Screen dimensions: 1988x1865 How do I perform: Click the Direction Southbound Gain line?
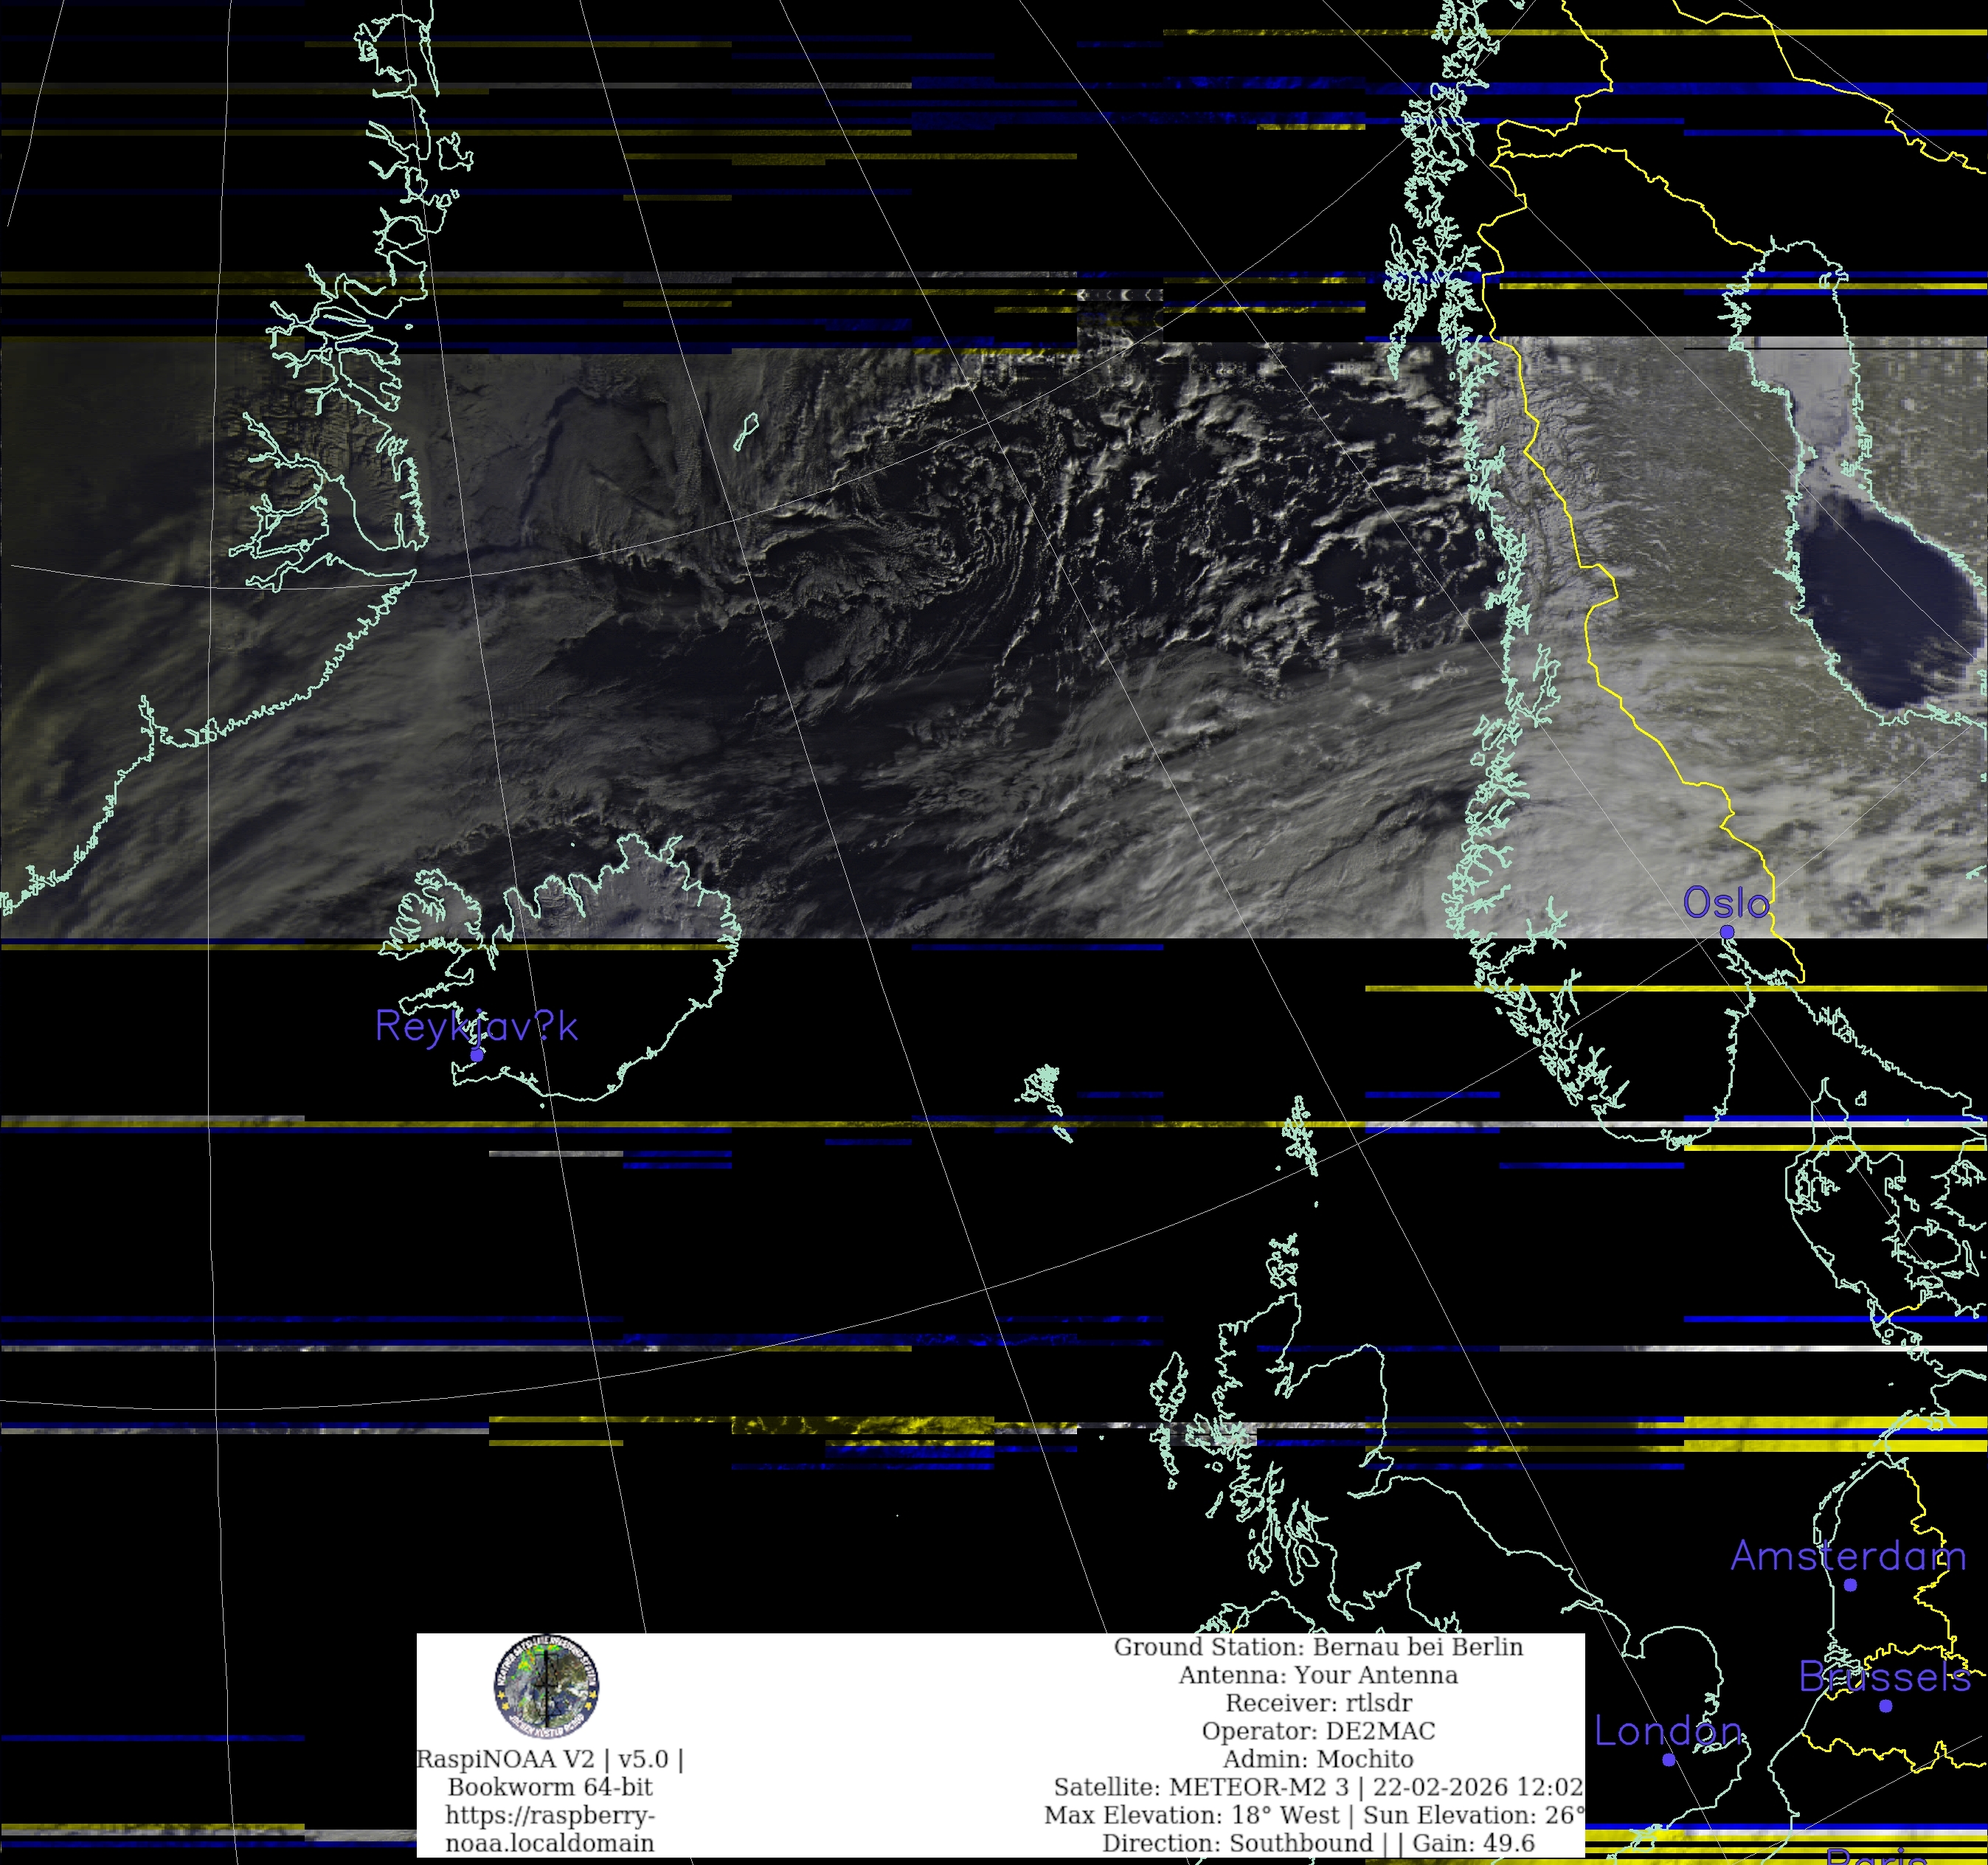pos(1318,1843)
